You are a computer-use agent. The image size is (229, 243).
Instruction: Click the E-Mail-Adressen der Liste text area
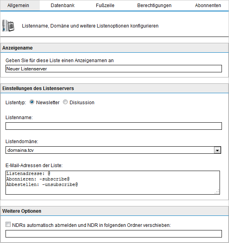(x=113, y=182)
